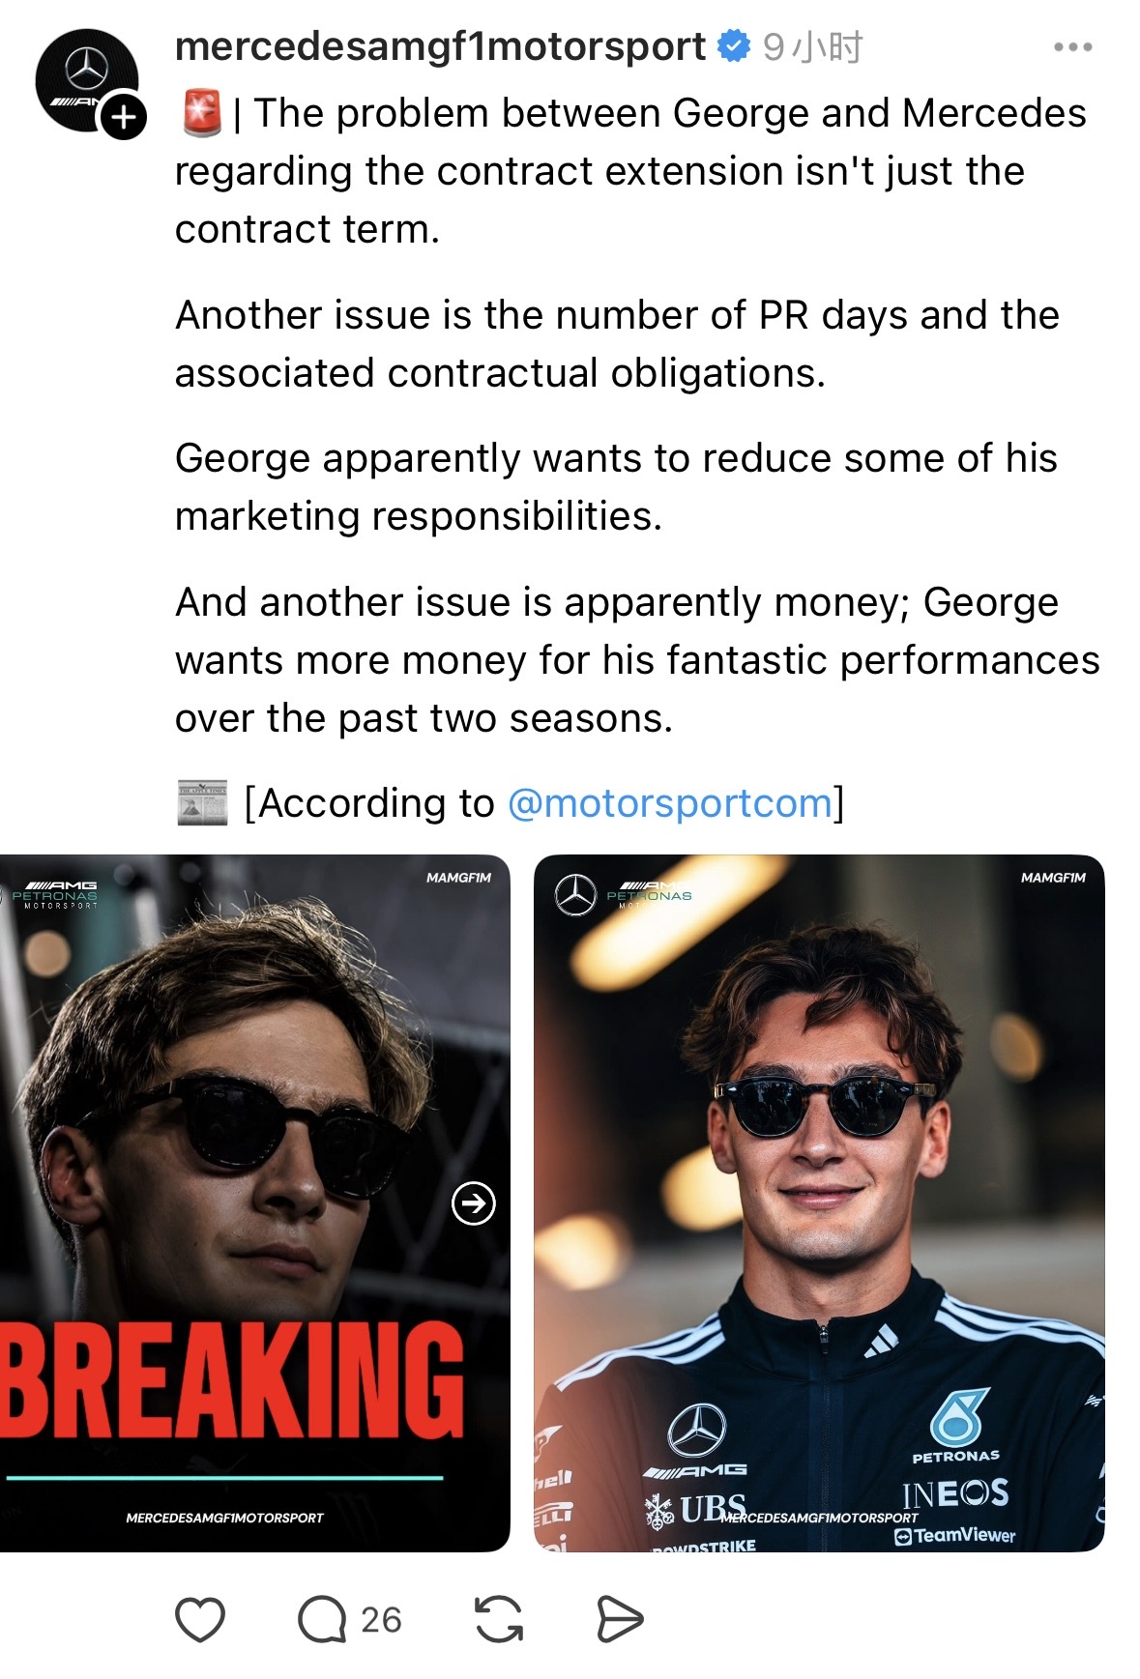Image resolution: width=1140 pixels, height=1679 pixels.
Task: Tap the MAMGF1M watermark on second photo
Action: [x=1053, y=878]
